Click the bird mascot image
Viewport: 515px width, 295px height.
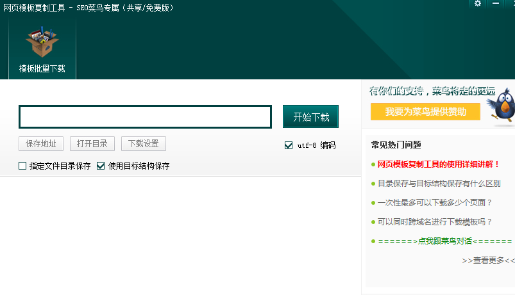click(x=502, y=106)
